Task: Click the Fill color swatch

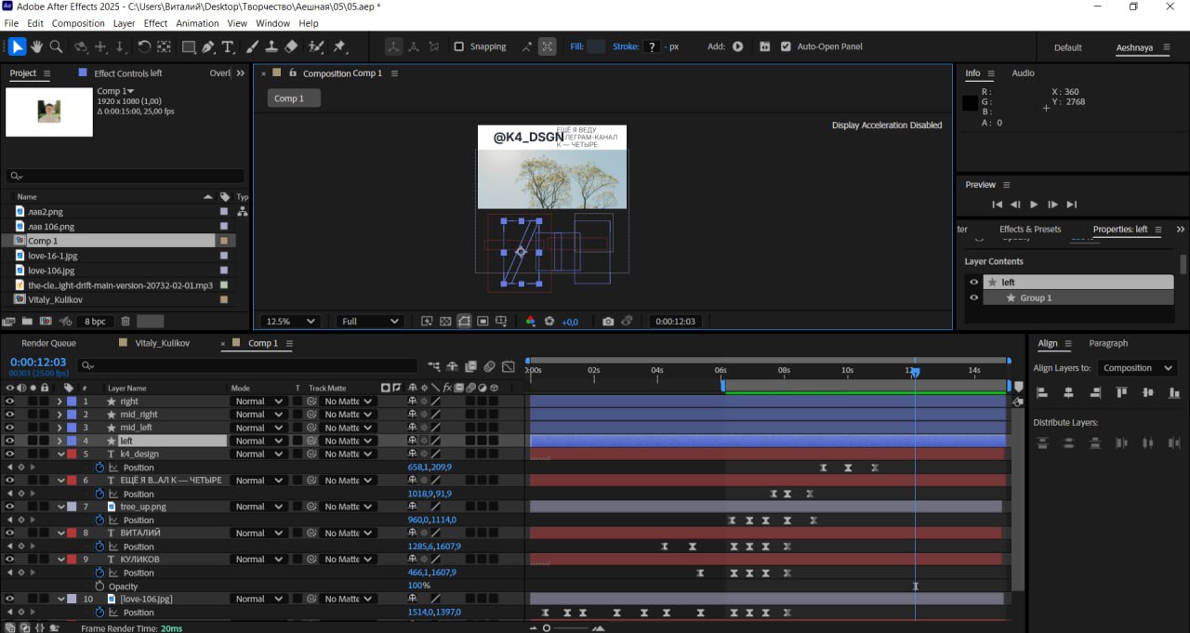Action: [596, 46]
